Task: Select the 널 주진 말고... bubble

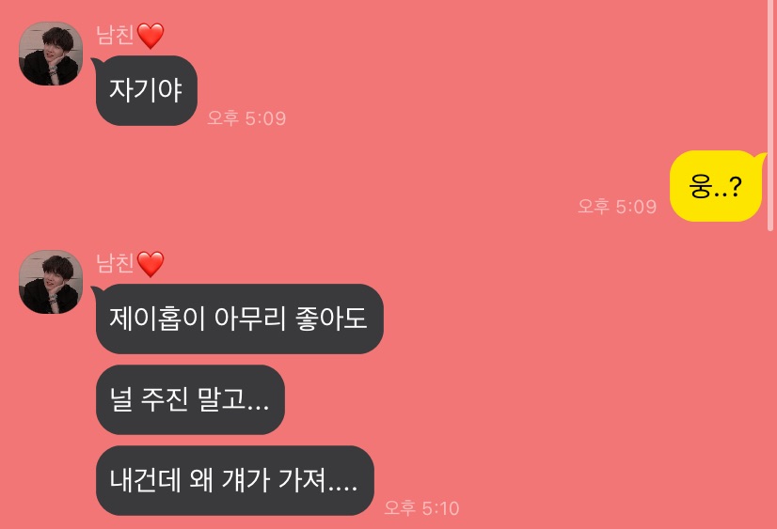Action: (190, 400)
